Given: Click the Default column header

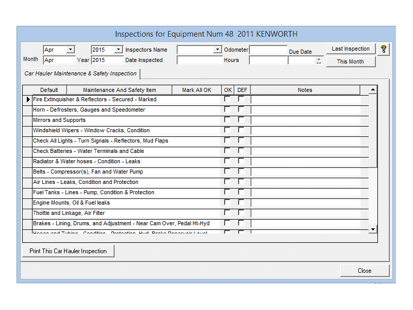Looking at the screenshot, I should point(49,90).
